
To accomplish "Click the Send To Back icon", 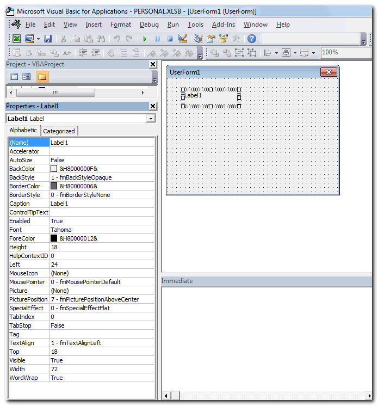I will click(227, 53).
